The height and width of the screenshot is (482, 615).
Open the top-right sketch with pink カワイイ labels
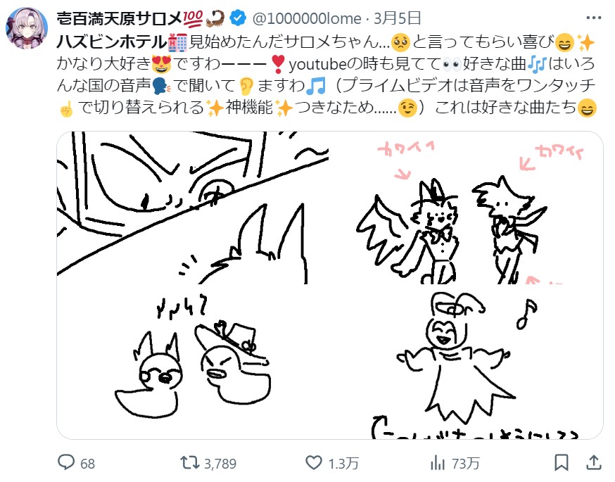tap(467, 208)
